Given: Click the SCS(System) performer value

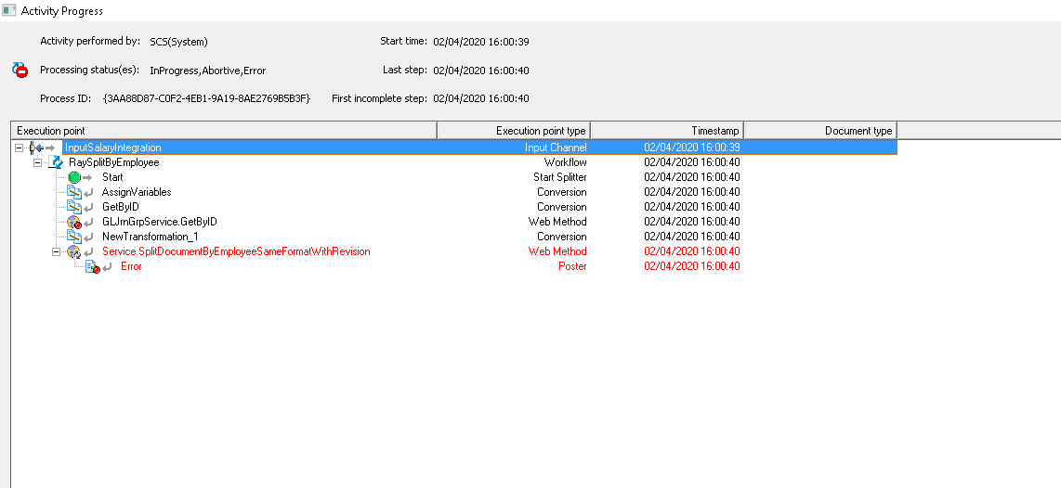Looking at the screenshot, I should [x=178, y=42].
